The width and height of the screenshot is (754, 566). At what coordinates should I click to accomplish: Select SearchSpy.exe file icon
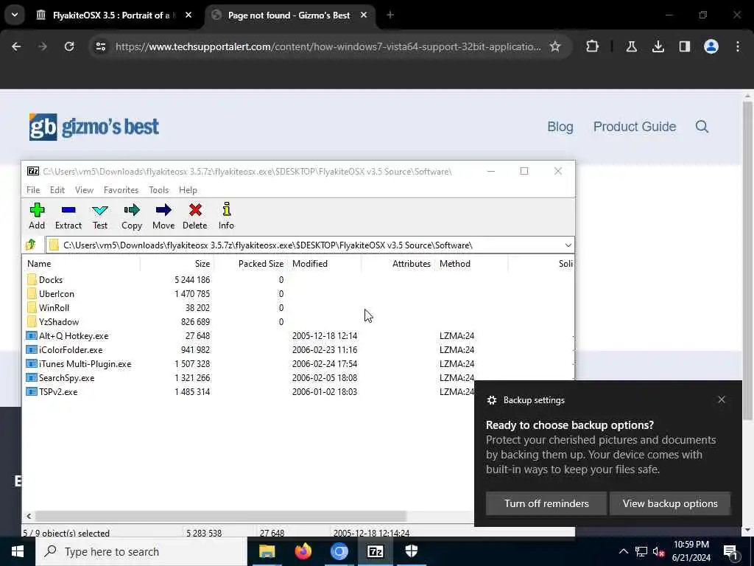[x=32, y=377]
